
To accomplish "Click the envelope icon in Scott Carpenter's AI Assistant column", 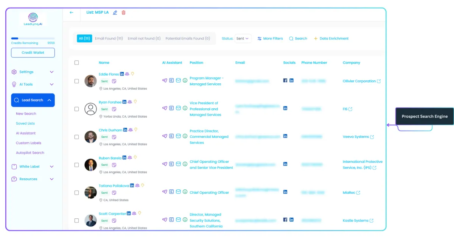I will tap(178, 220).
